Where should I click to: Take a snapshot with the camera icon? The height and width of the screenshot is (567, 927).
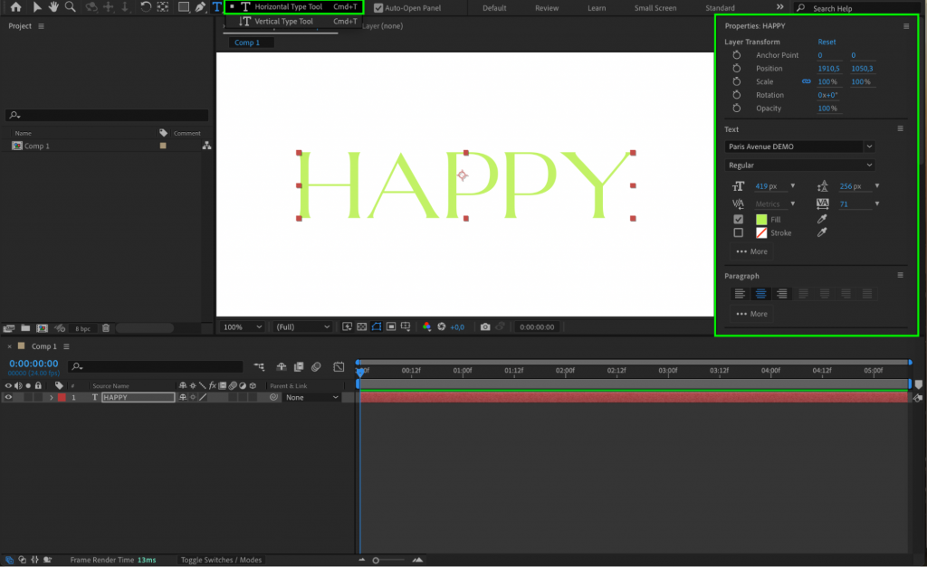pos(485,326)
